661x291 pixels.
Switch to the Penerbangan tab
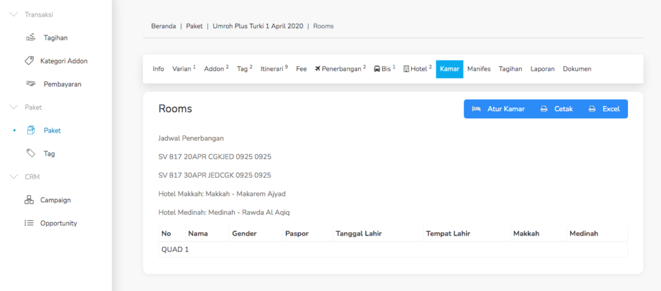coord(340,69)
